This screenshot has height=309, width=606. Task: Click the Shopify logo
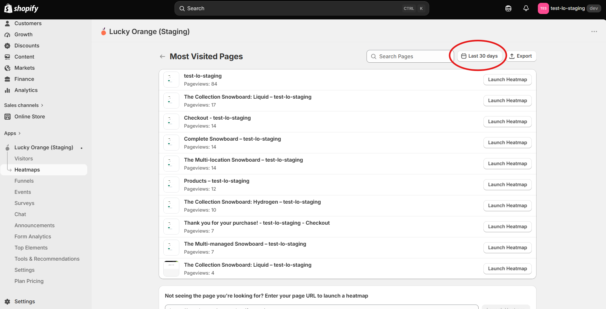(x=21, y=9)
